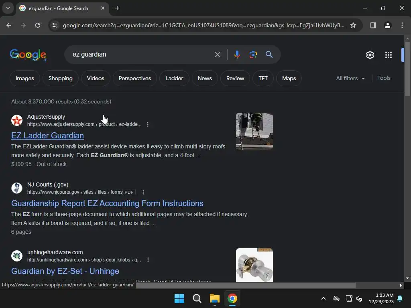The width and height of the screenshot is (411, 308).
Task: Show hidden system tray icons
Action: click(324, 298)
